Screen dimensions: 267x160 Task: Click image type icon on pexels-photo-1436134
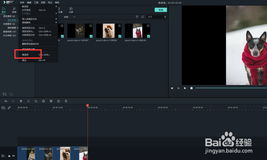[x=148, y=26]
